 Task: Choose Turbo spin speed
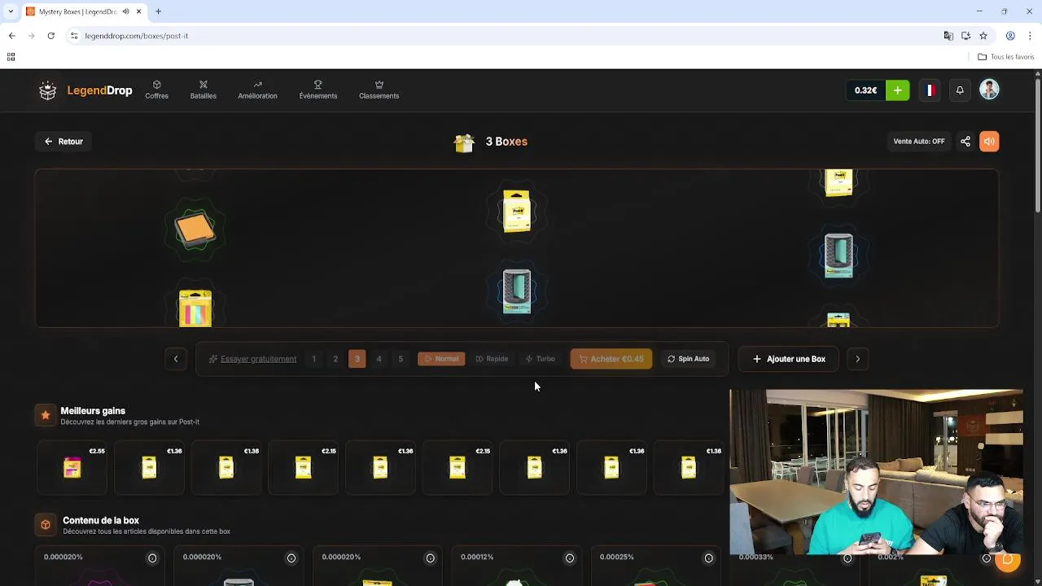(x=541, y=359)
